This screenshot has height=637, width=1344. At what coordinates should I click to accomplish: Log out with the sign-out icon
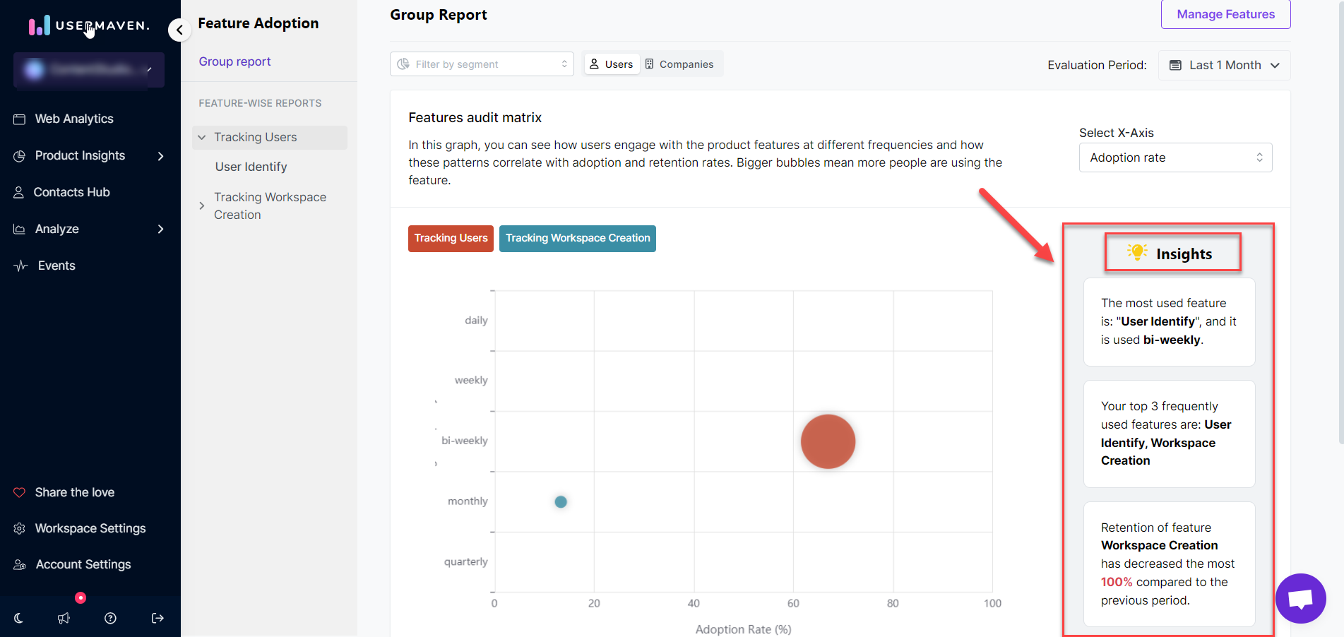[x=157, y=618]
